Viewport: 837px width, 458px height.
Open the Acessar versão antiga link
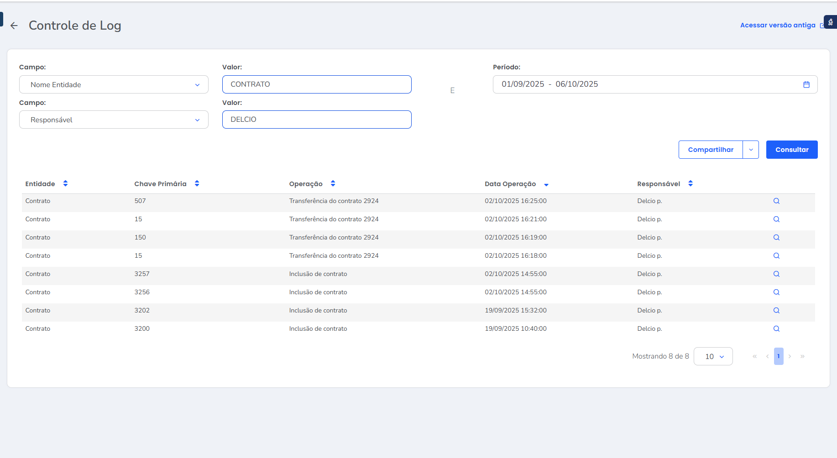(x=778, y=25)
